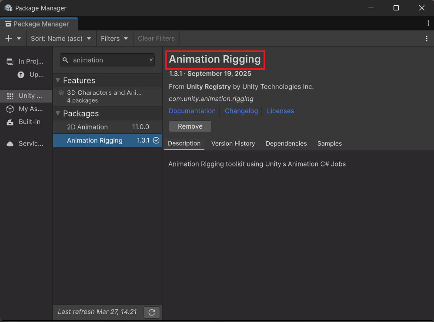The height and width of the screenshot is (322, 434).
Task: Open the Services sidebar item
Action: coord(26,143)
